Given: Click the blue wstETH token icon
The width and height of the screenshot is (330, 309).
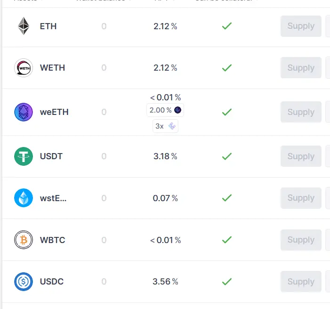Looking at the screenshot, I should [x=24, y=198].
